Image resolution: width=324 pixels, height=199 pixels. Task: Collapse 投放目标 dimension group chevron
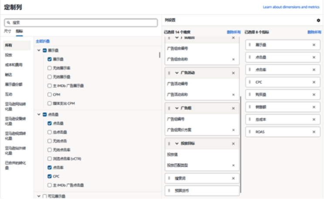(177, 144)
